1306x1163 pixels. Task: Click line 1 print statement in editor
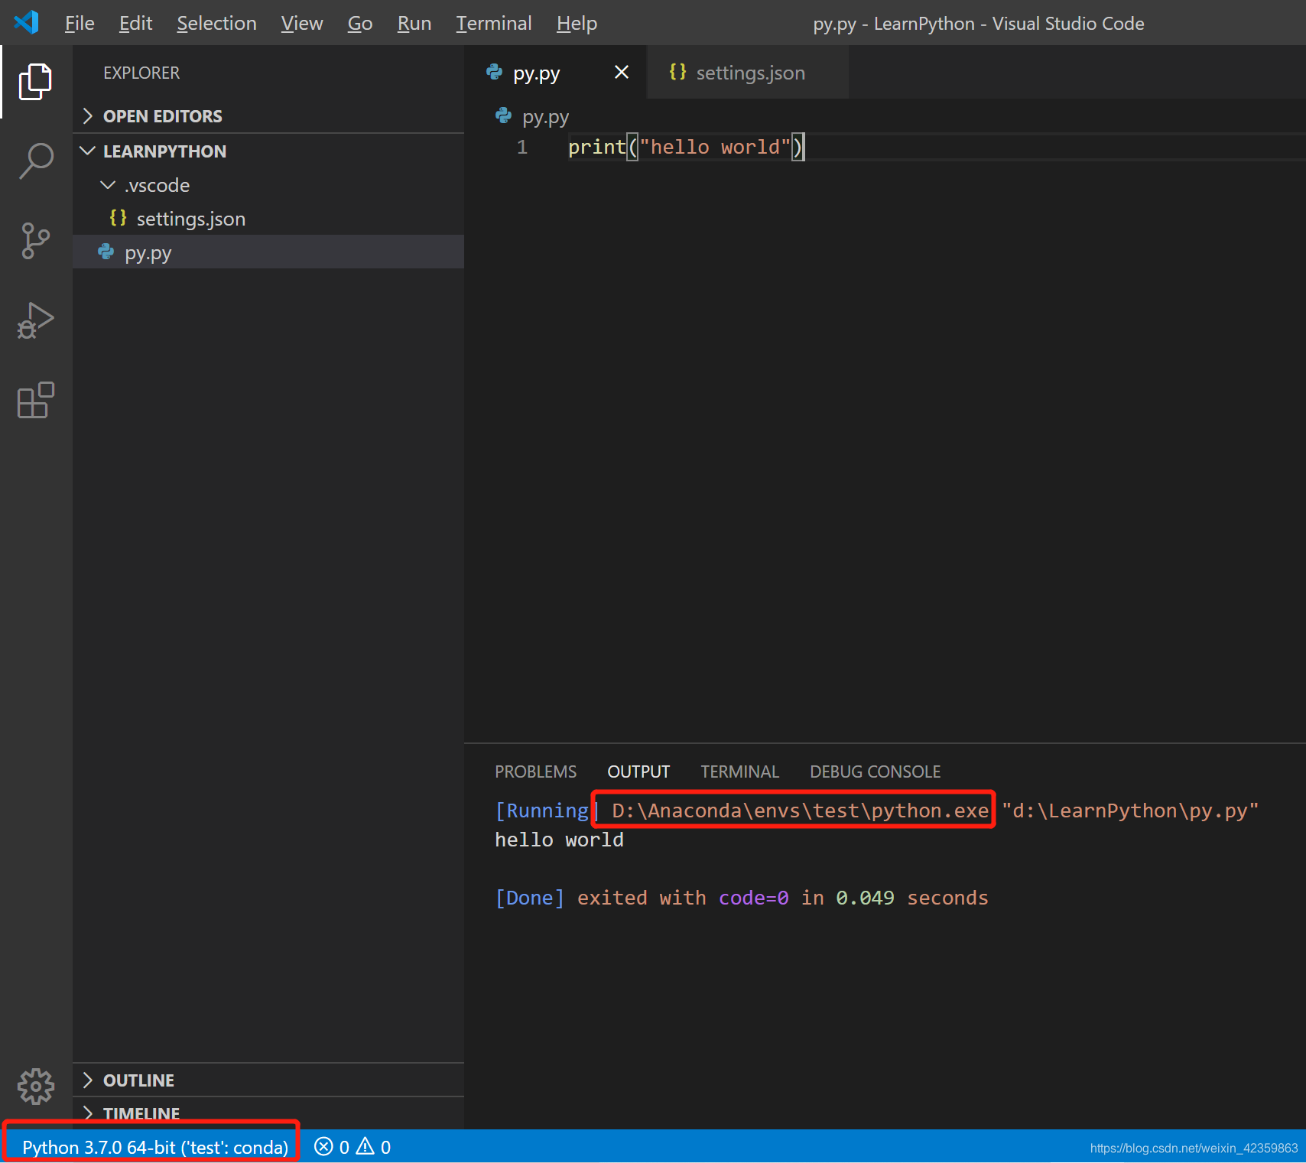tap(686, 147)
